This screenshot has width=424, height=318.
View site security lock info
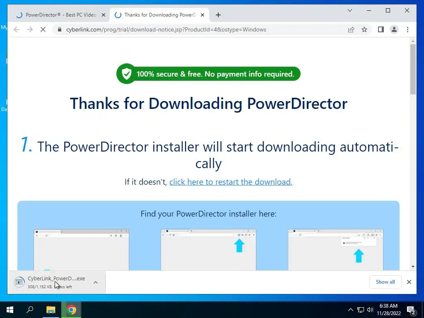[60, 29]
